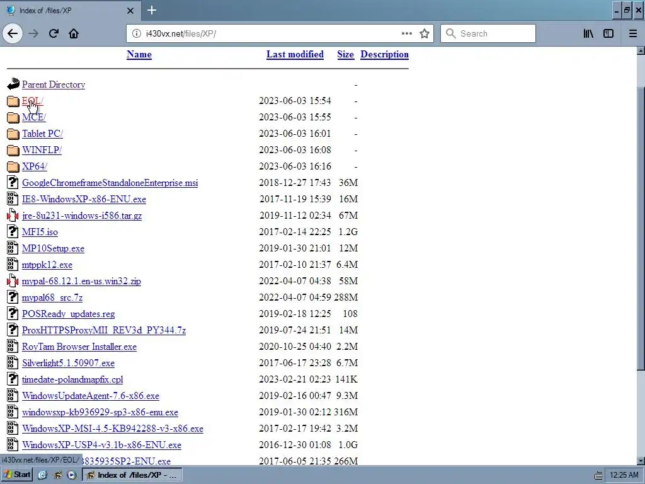This screenshot has width=645, height=484.
Task: Download IE8-WindowsXP-x86-ENU.exe
Action: pos(84,199)
